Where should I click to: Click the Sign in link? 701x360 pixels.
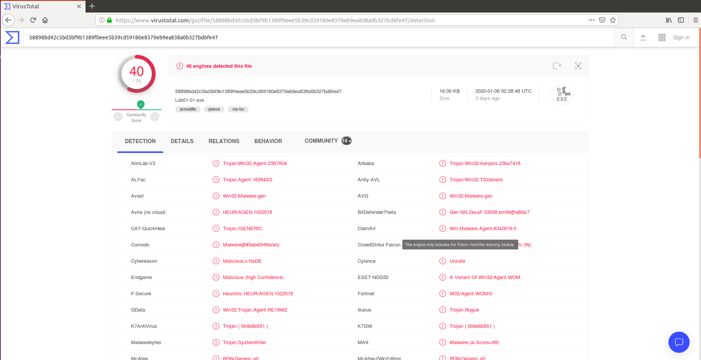point(681,37)
